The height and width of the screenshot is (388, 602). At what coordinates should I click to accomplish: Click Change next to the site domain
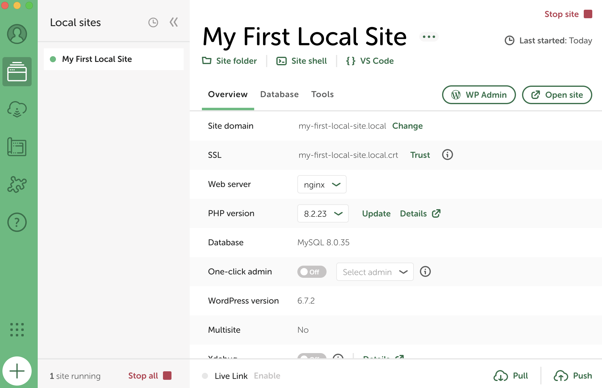407,126
